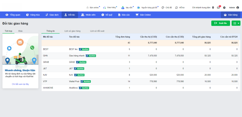242x117 pixels.
Task: Click the branch location pin icon
Action: click(x=213, y=8)
